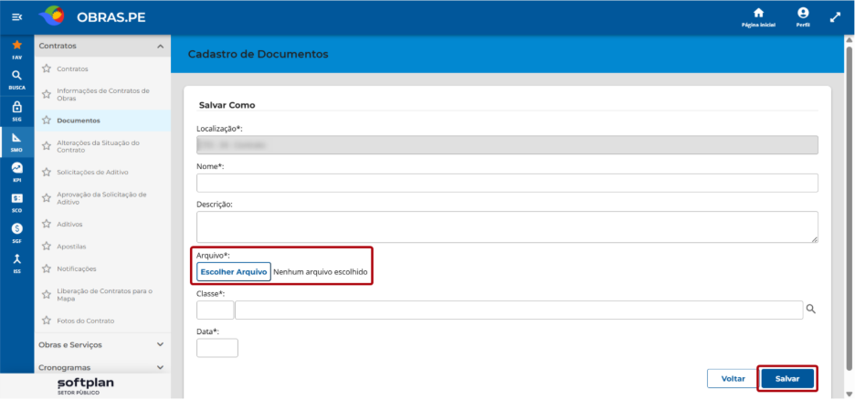The height and width of the screenshot is (400, 855).
Task: Toggle fullscreen with the expand arrows icon
Action: pos(835,17)
